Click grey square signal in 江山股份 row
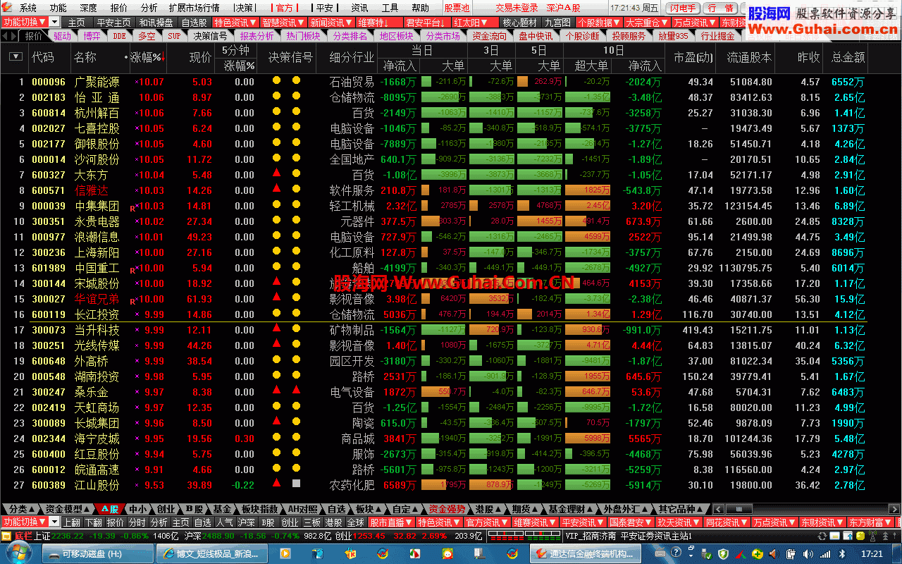Screen dimensions: 902x564 coord(296,483)
